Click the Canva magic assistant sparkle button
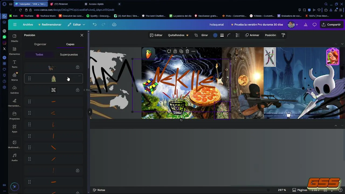 (15, 186)
